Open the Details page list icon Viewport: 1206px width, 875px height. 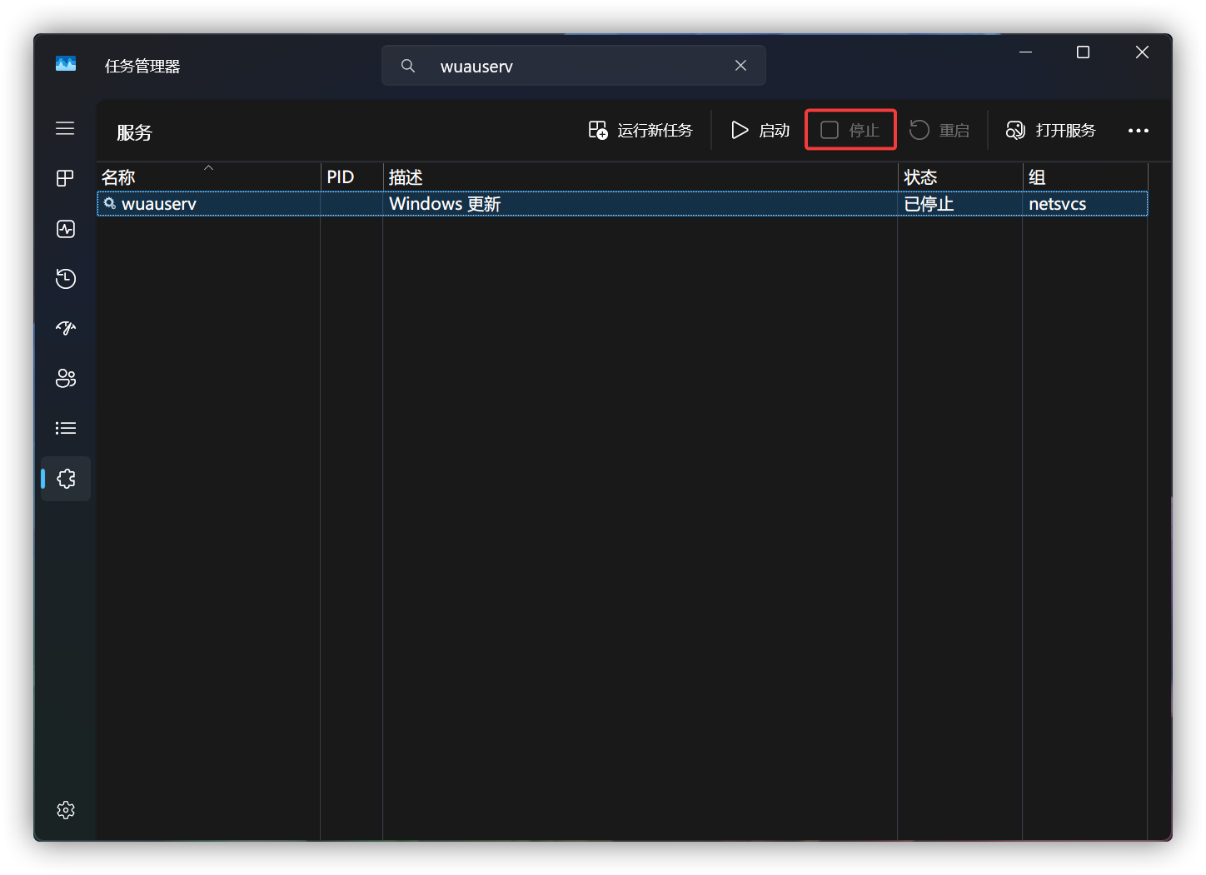65,428
